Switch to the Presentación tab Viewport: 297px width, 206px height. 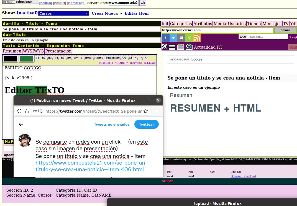(58, 51)
